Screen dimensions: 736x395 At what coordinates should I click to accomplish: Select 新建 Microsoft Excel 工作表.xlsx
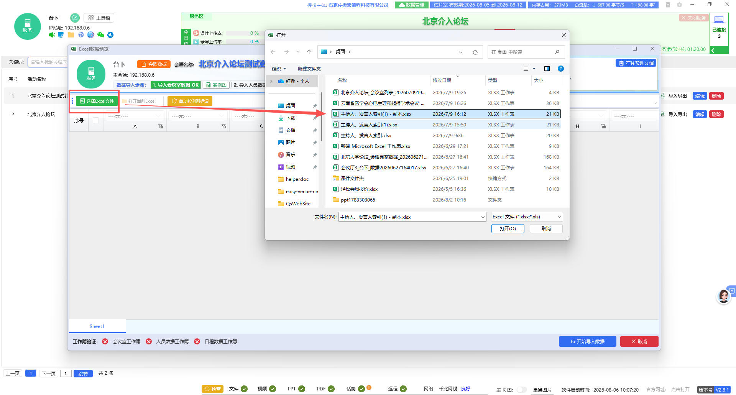click(446, 146)
